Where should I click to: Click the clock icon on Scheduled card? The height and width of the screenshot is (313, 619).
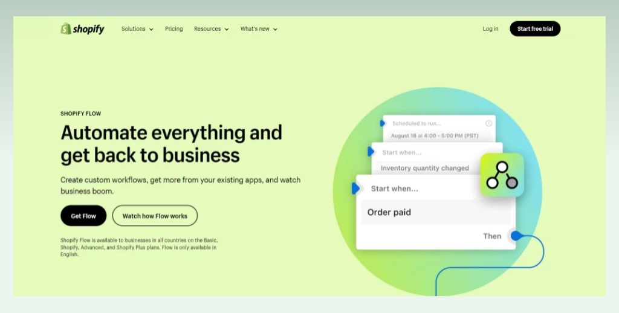[x=488, y=123]
